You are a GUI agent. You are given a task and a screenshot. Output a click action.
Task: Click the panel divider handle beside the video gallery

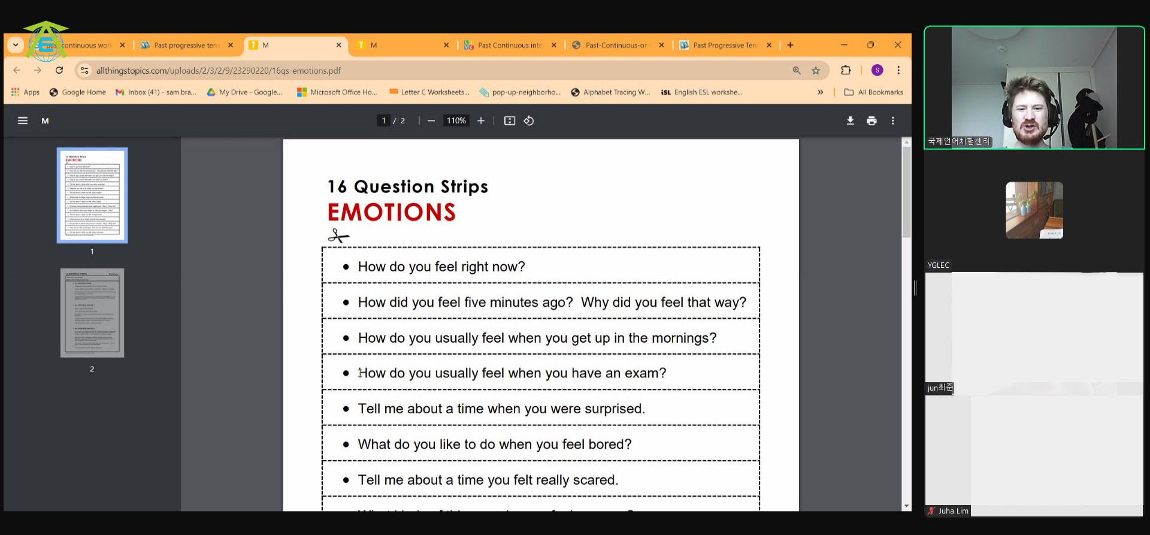(915, 288)
